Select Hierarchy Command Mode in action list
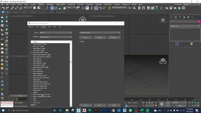 41,78
